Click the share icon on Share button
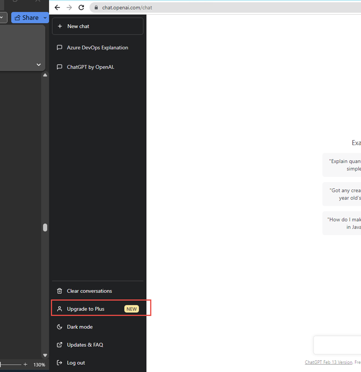Screen dimensions: 361x372 coord(17,17)
